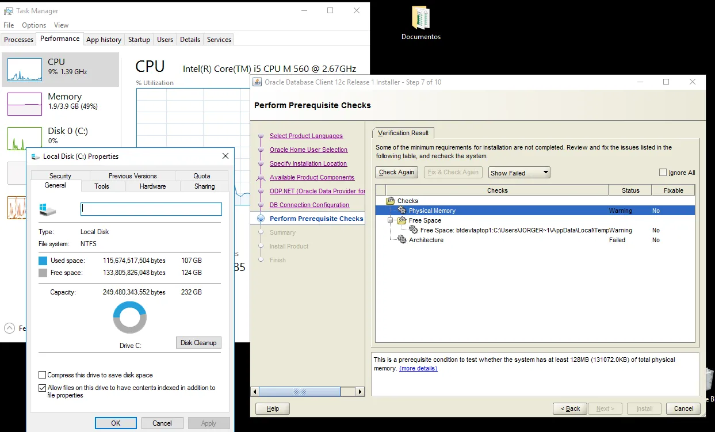Click the Physical Memory gear icon
715x432 pixels.
click(x=402, y=211)
